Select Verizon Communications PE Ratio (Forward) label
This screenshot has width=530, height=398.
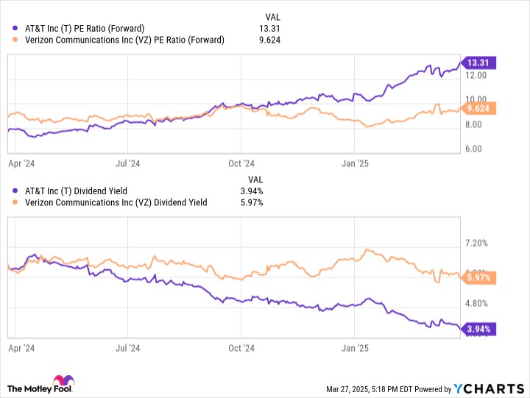124,40
